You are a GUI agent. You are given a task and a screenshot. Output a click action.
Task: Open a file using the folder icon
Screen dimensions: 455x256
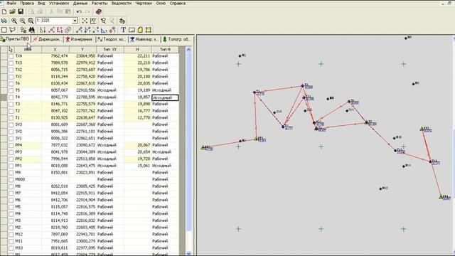12,11
